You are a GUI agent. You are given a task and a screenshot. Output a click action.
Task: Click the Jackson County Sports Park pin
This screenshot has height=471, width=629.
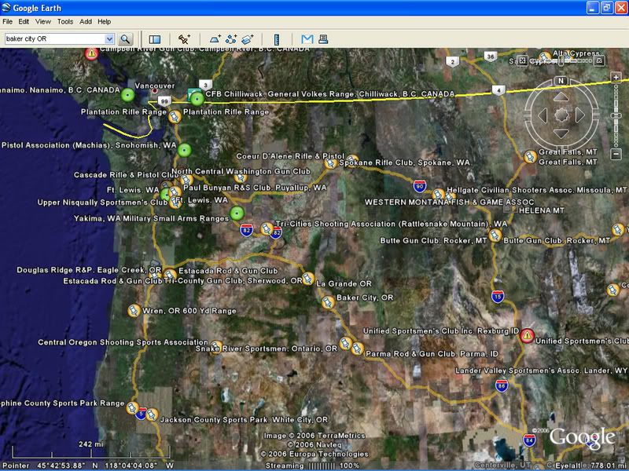[x=152, y=414]
